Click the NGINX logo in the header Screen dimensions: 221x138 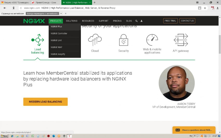coord(34,21)
